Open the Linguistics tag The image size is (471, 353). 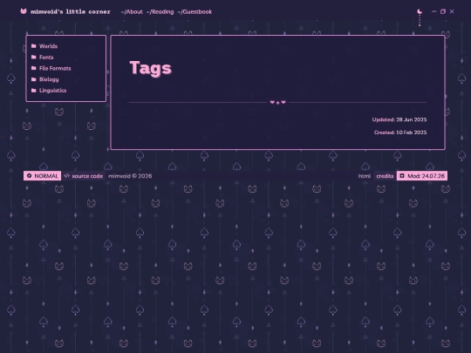[53, 91]
